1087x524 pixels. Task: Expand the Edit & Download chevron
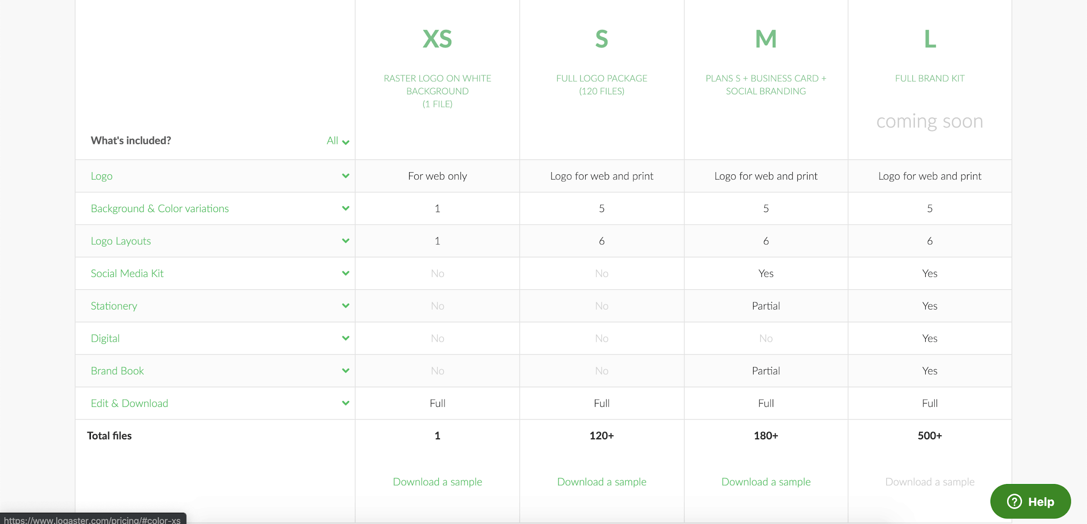346,403
